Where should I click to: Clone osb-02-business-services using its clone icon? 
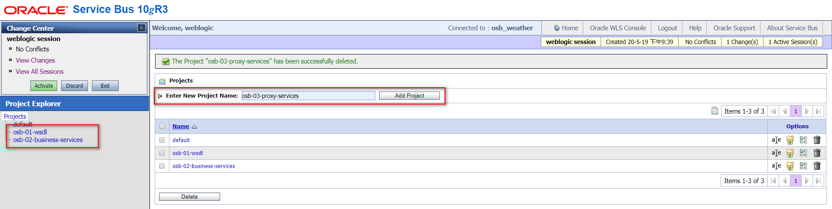803,166
